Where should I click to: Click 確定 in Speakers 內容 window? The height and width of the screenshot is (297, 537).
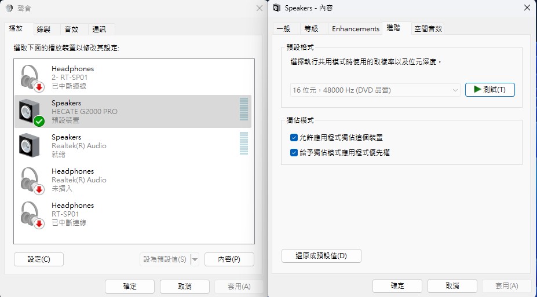tap(397, 285)
